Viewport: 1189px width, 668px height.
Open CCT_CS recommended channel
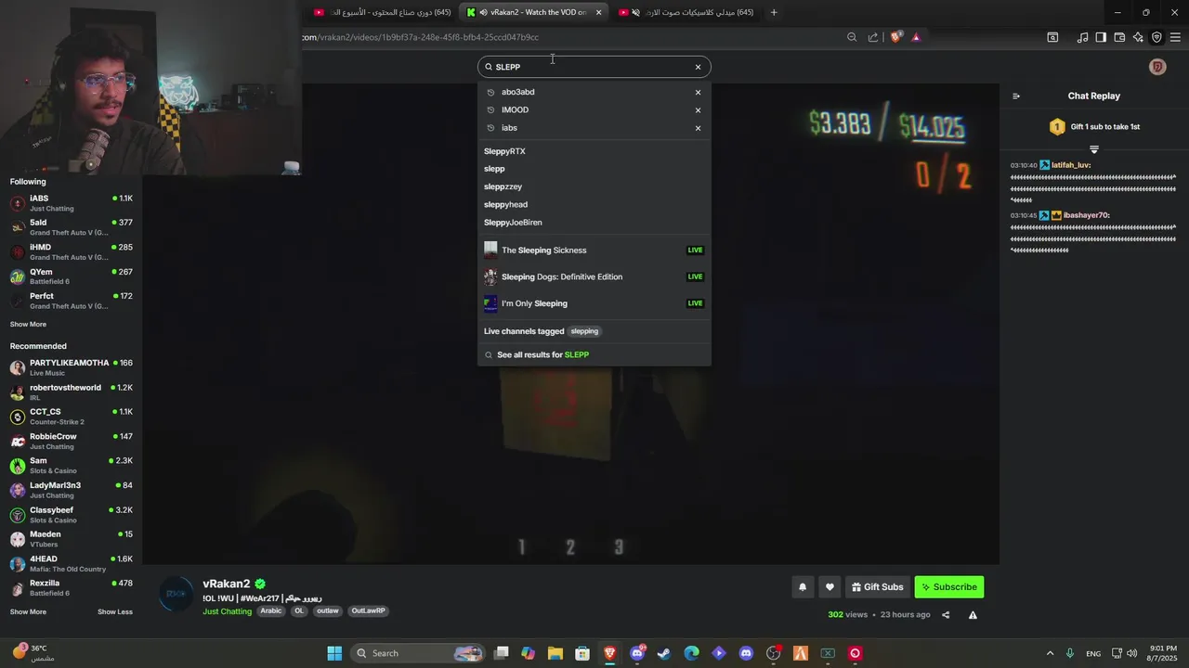72,416
